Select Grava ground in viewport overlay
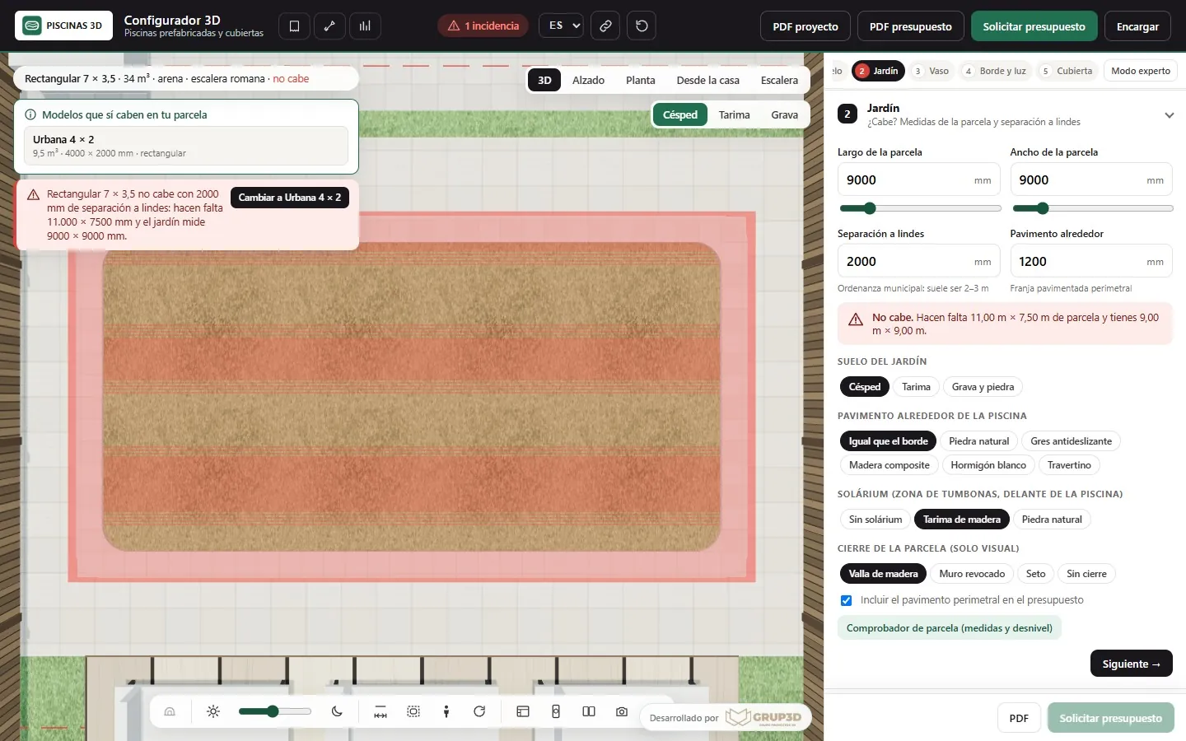The image size is (1186, 741). coord(784,115)
